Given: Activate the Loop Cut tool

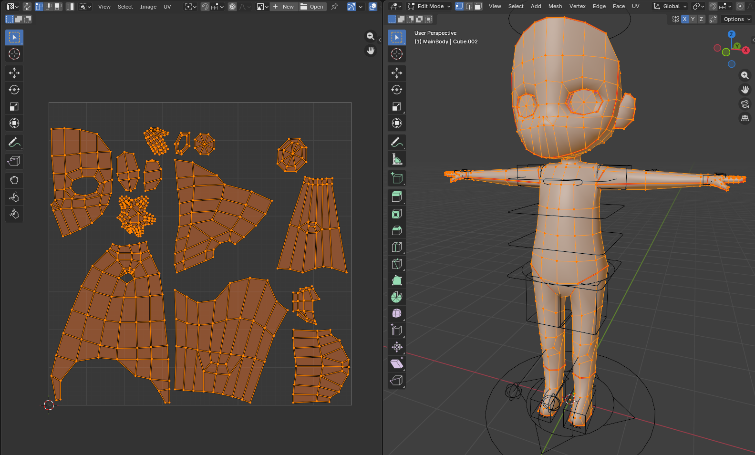Looking at the screenshot, I should [x=396, y=247].
